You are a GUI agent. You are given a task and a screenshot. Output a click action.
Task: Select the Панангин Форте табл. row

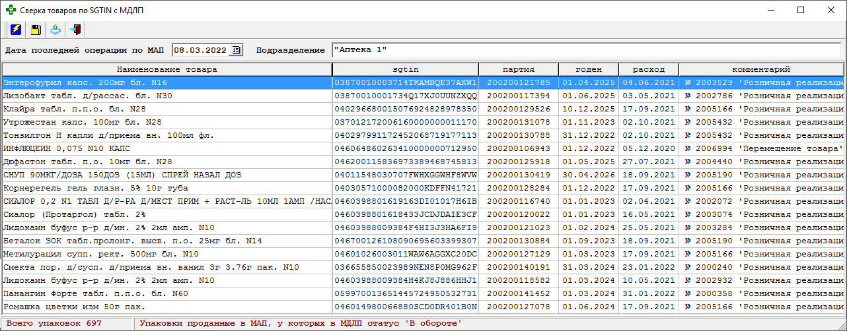[166, 293]
